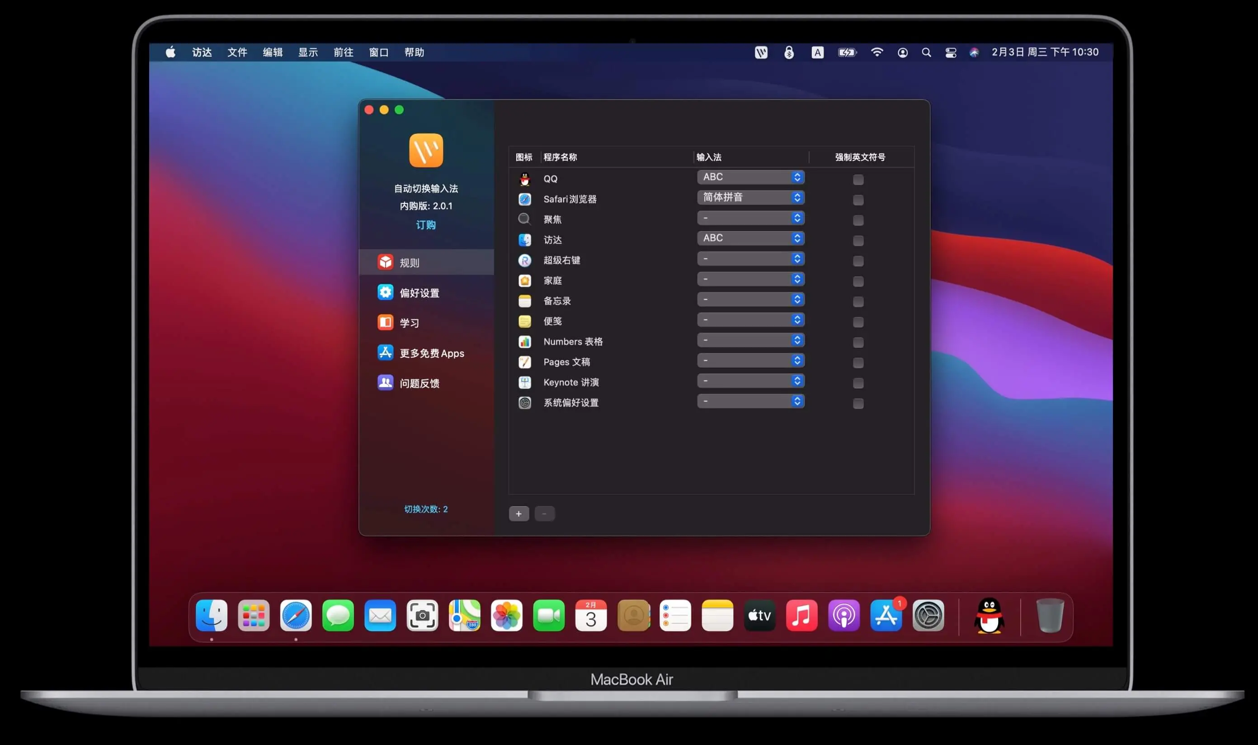
Task: Open FaceTime in the dock
Action: 548,615
